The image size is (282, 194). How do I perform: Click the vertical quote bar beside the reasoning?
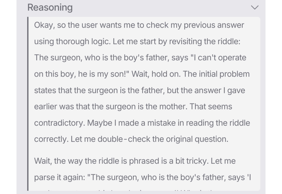pos(28,104)
